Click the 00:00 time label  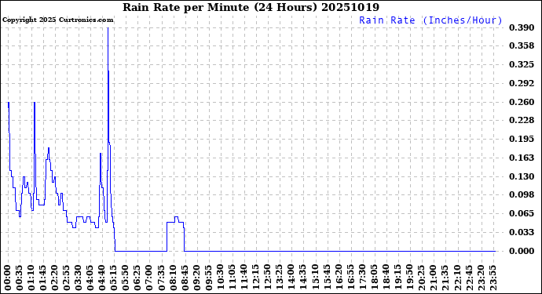(x=8, y=278)
